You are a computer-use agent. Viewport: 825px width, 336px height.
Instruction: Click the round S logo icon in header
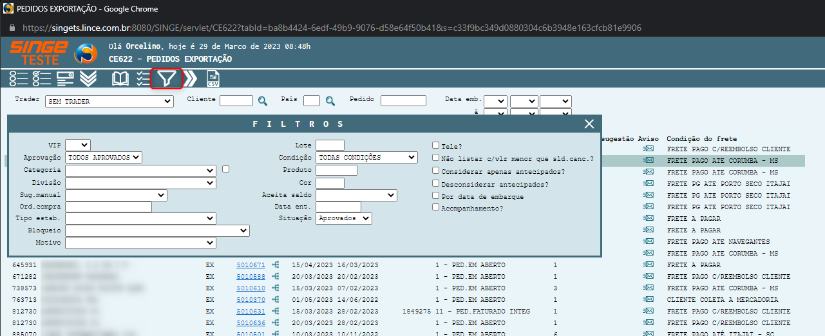click(86, 53)
